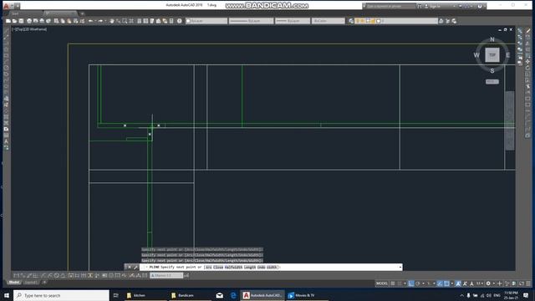Choose the Arc option in command line

click(x=208, y=268)
